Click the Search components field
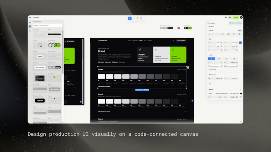The height and width of the screenshot is (152, 271). [x=48, y=25]
